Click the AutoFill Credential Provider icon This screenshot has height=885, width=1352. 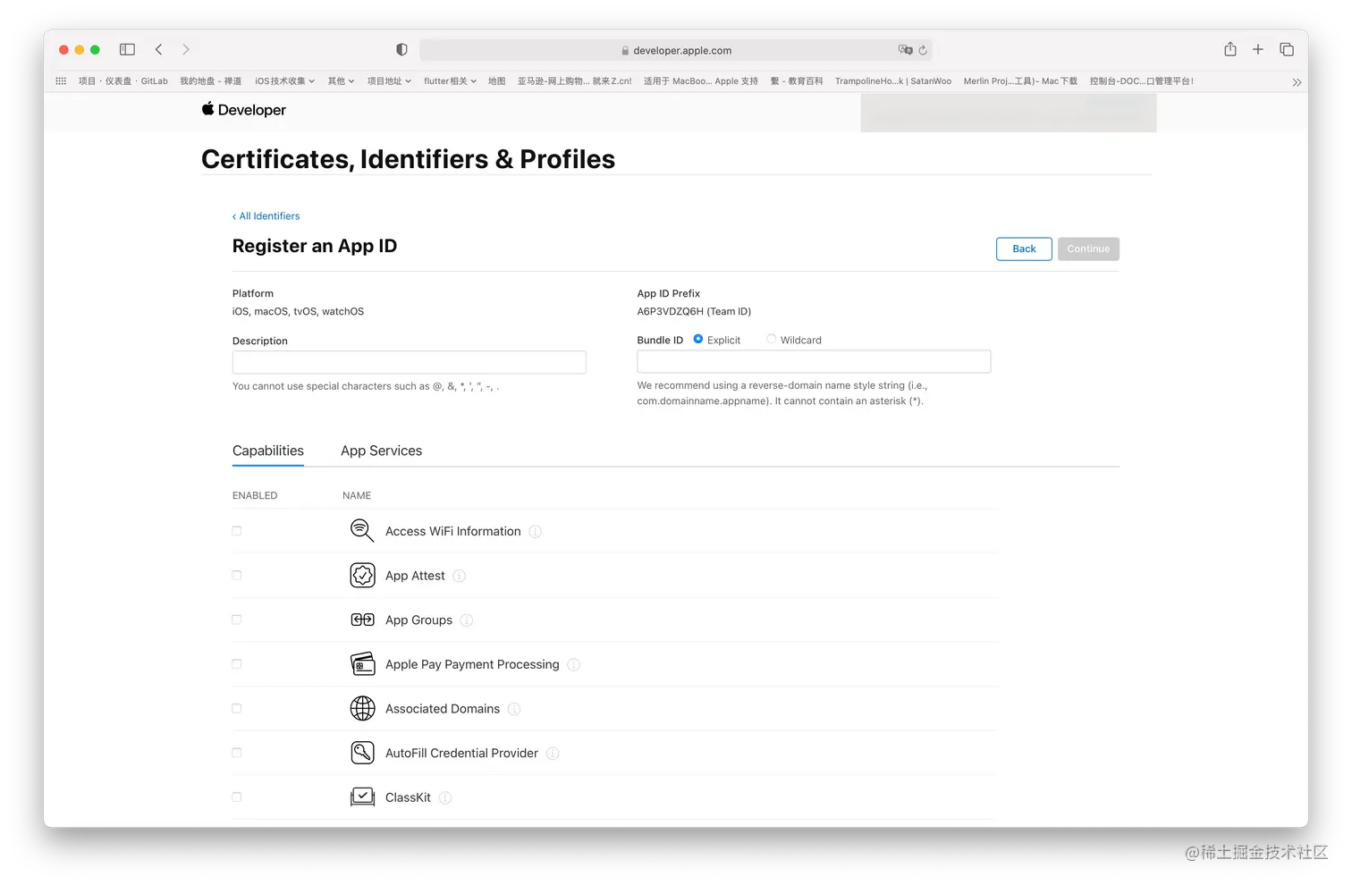[x=362, y=753]
